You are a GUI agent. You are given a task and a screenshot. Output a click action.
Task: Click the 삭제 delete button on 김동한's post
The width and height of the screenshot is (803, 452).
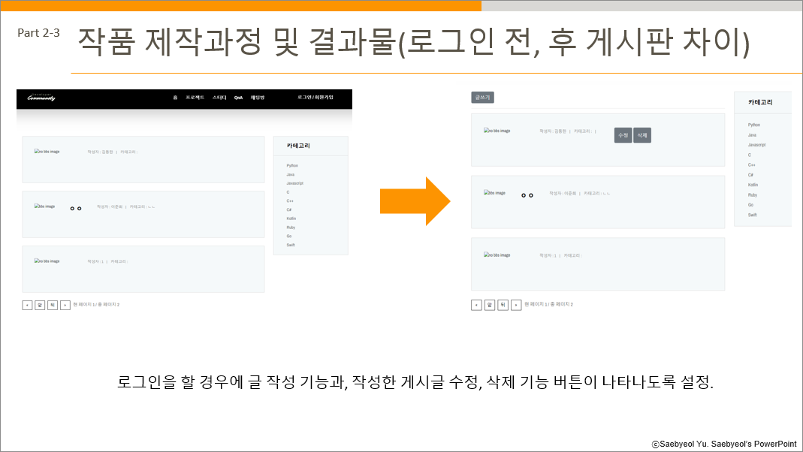642,135
